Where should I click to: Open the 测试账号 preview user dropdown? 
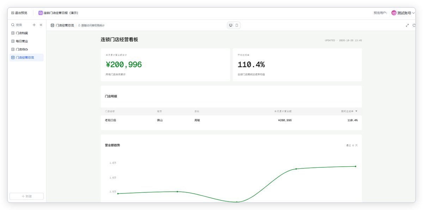[x=403, y=13]
